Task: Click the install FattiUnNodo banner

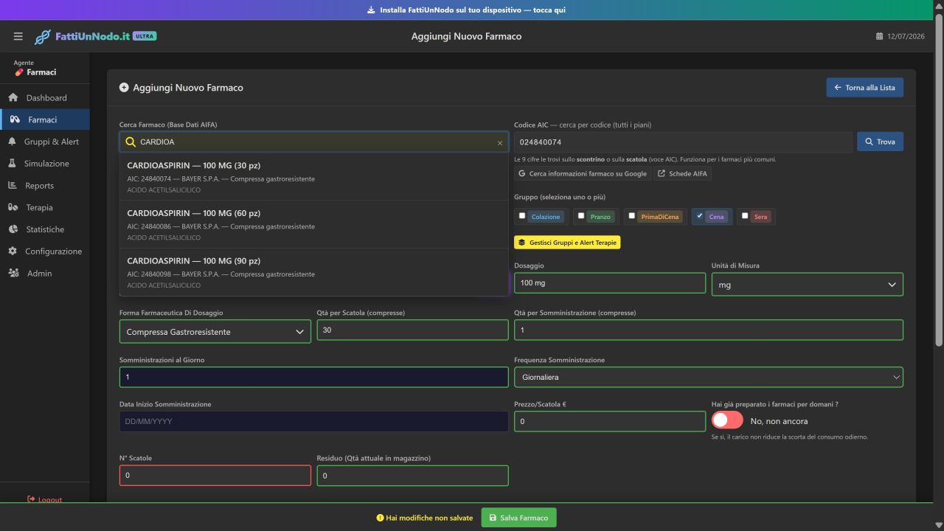Action: coord(466,10)
